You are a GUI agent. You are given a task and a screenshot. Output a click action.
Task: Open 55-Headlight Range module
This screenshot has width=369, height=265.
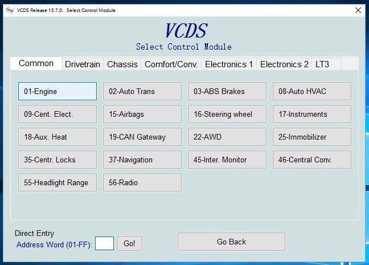[x=58, y=182]
